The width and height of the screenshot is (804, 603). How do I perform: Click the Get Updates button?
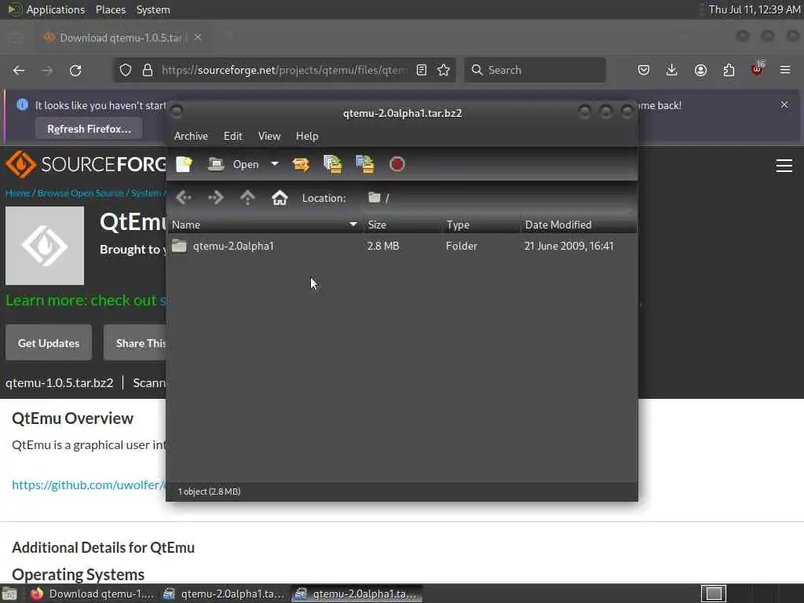tap(49, 343)
